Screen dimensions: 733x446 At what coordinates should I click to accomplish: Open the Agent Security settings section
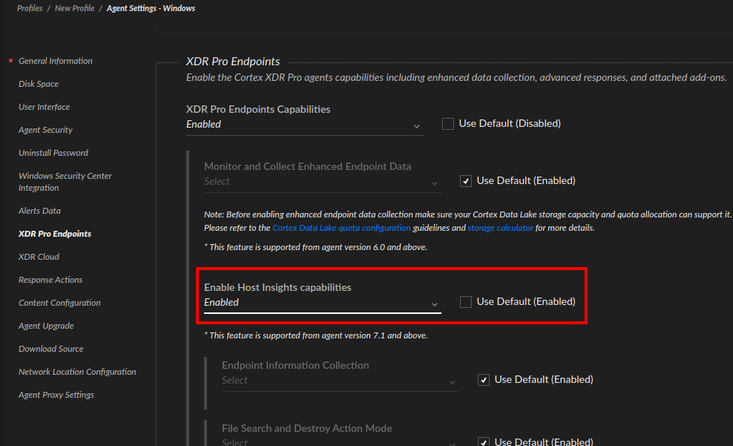[45, 130]
